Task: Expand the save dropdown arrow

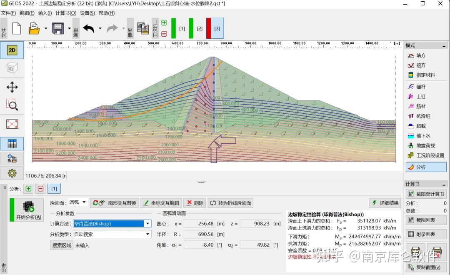Action: pos(69,28)
